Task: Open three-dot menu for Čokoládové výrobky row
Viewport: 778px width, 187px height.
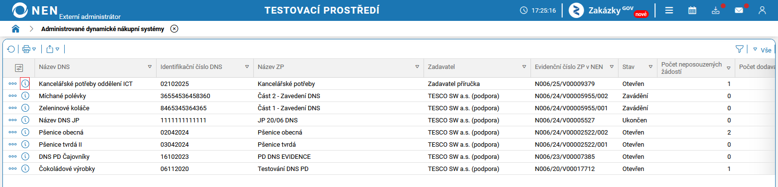Action: coord(13,169)
